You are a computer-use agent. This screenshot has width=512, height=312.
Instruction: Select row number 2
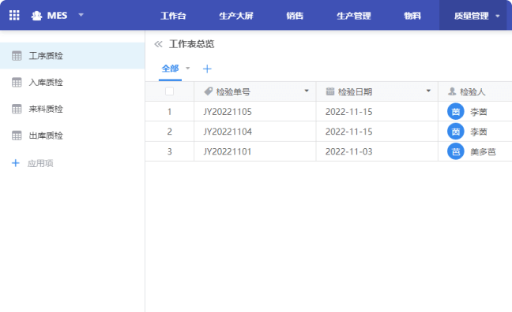click(169, 132)
